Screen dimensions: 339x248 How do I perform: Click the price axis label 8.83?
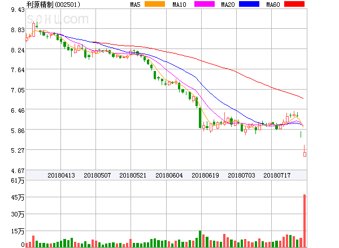(x=18, y=30)
